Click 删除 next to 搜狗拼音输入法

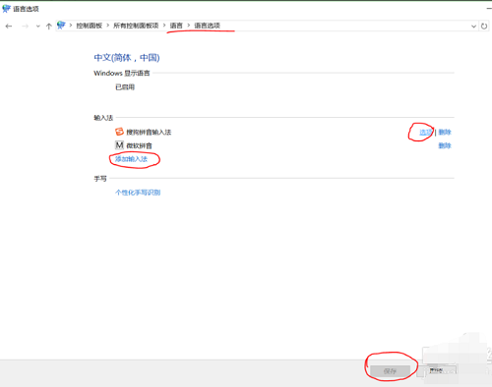(x=445, y=132)
